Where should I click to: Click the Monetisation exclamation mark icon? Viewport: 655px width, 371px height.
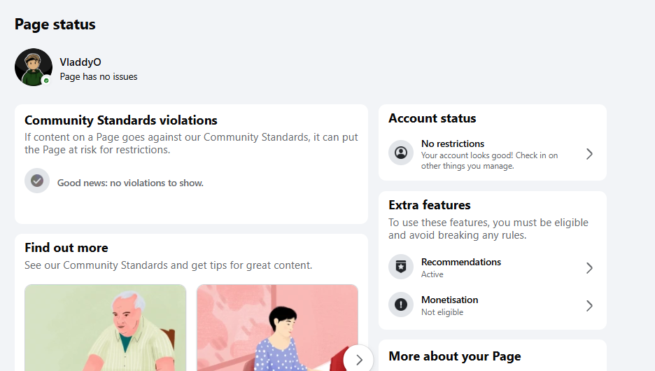[401, 304]
